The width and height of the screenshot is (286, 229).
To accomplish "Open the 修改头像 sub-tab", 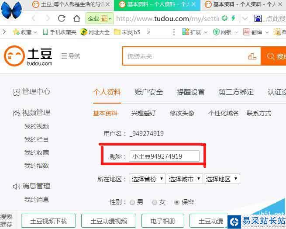I will click(182, 113).
